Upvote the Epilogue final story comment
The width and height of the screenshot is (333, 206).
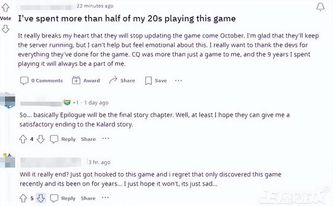click(x=23, y=139)
